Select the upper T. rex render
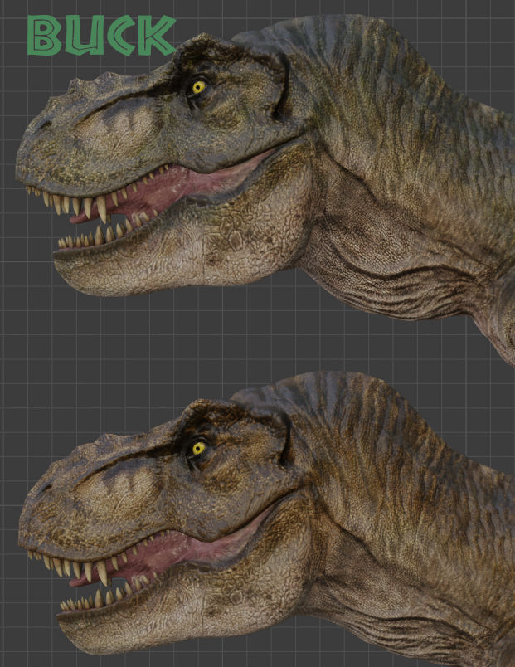The image size is (515, 667). (x=265, y=189)
